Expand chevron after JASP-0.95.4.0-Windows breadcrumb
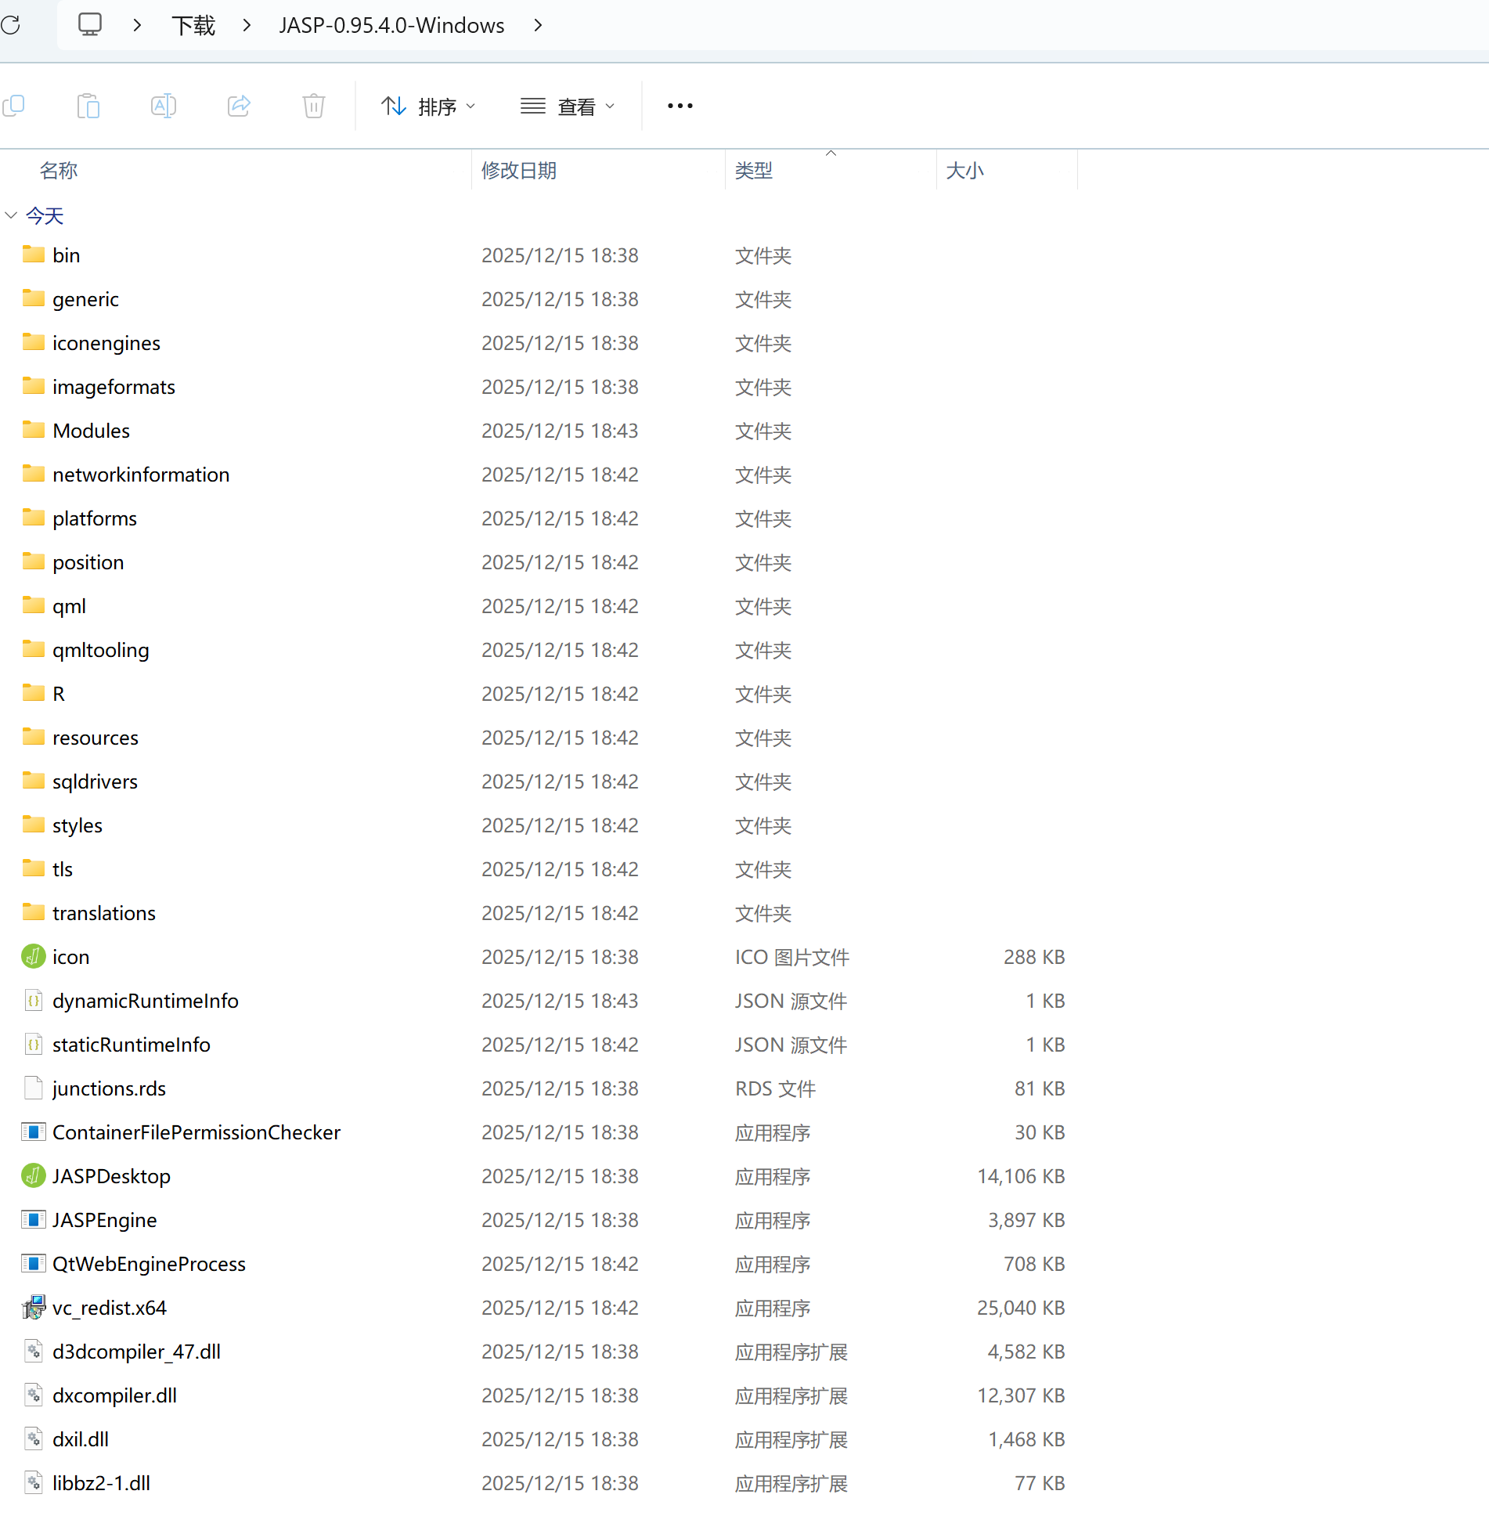The height and width of the screenshot is (1516, 1489). pos(538,25)
